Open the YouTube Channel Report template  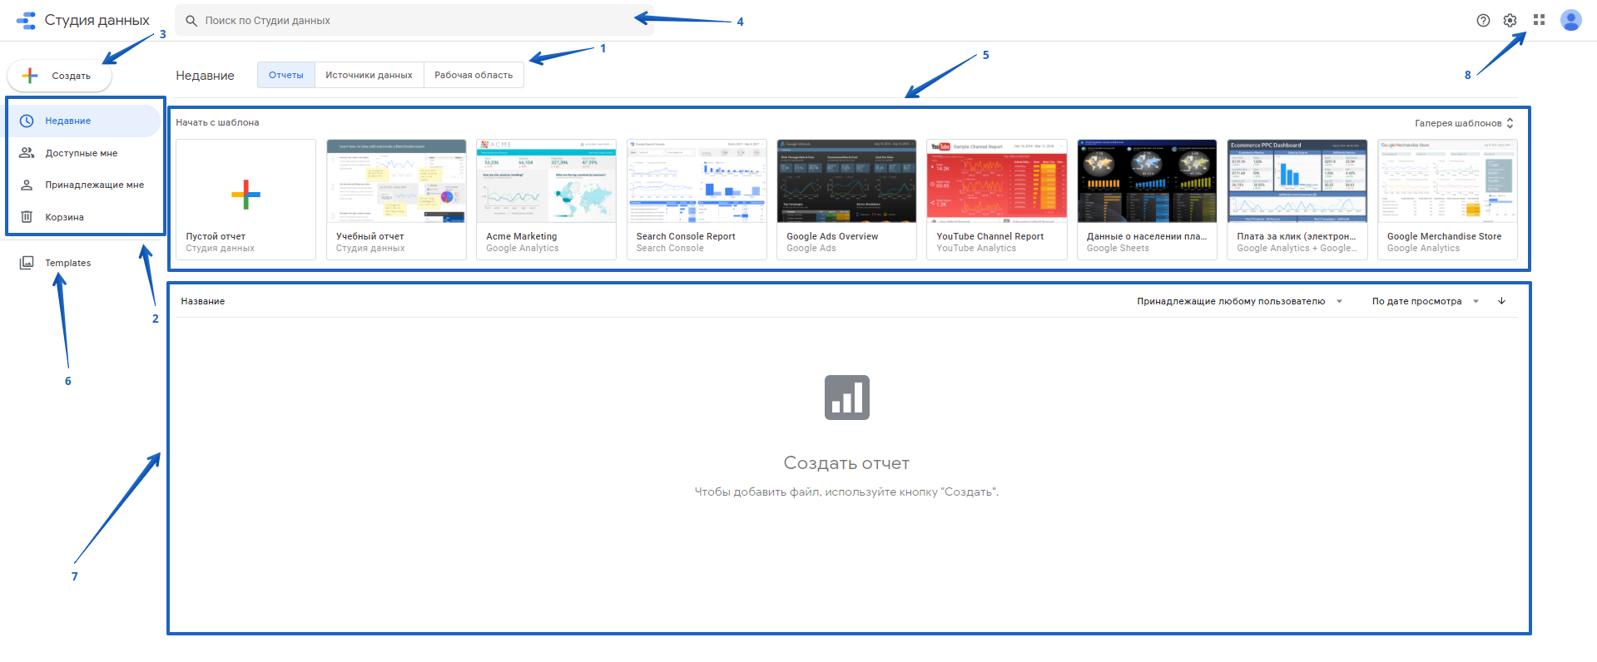996,199
